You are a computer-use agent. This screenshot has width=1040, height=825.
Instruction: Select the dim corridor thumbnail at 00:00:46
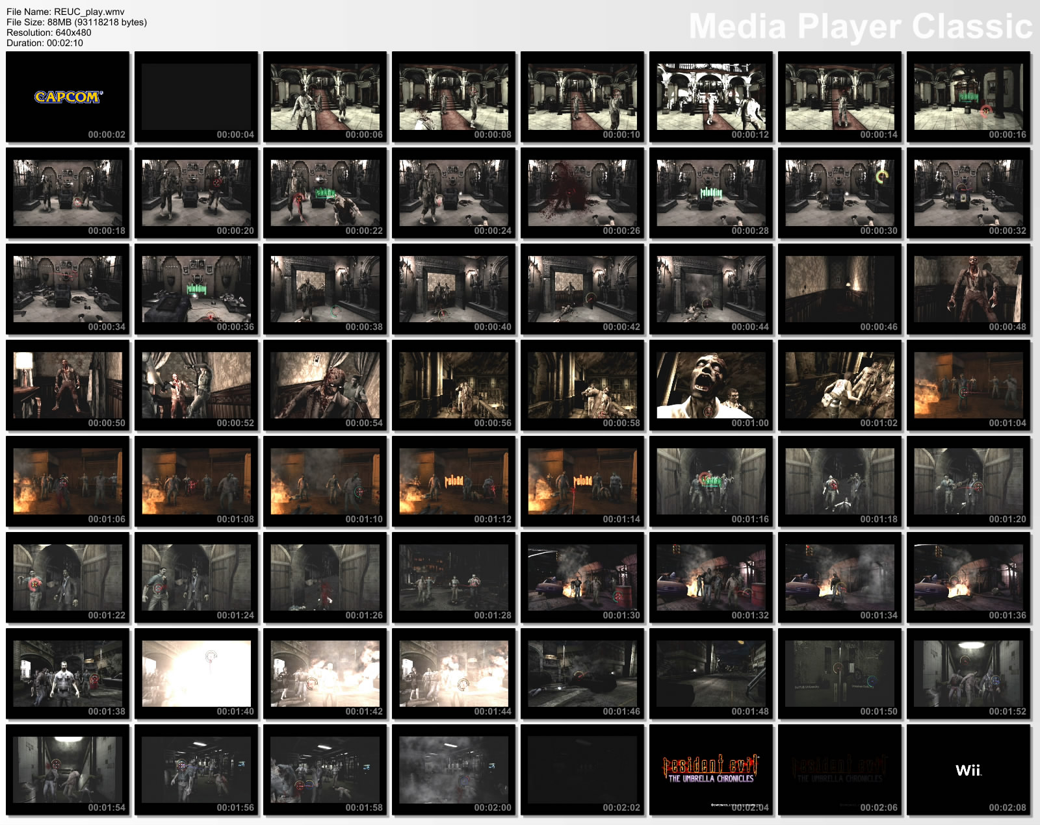[840, 289]
